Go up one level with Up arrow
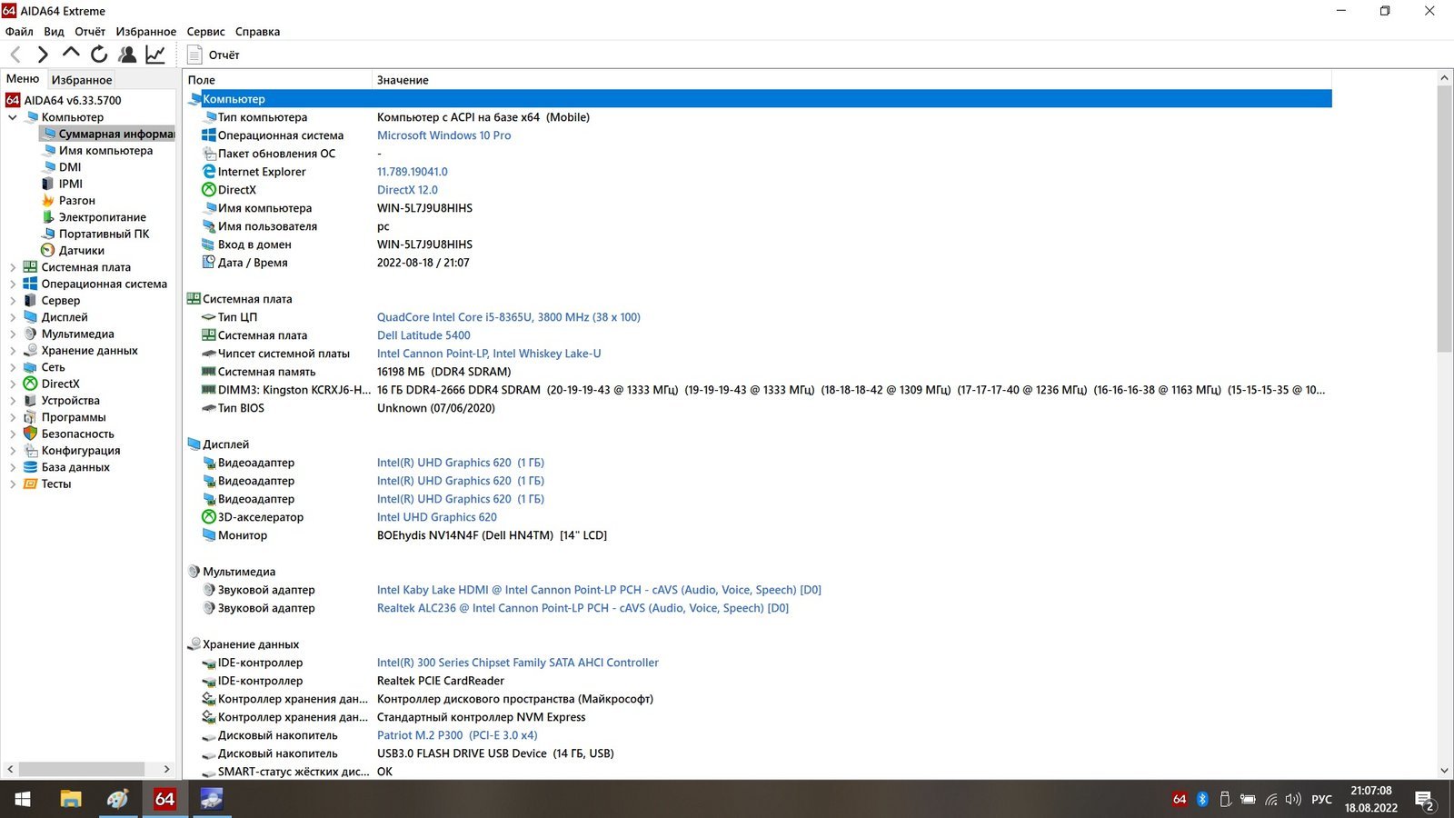 tap(71, 55)
